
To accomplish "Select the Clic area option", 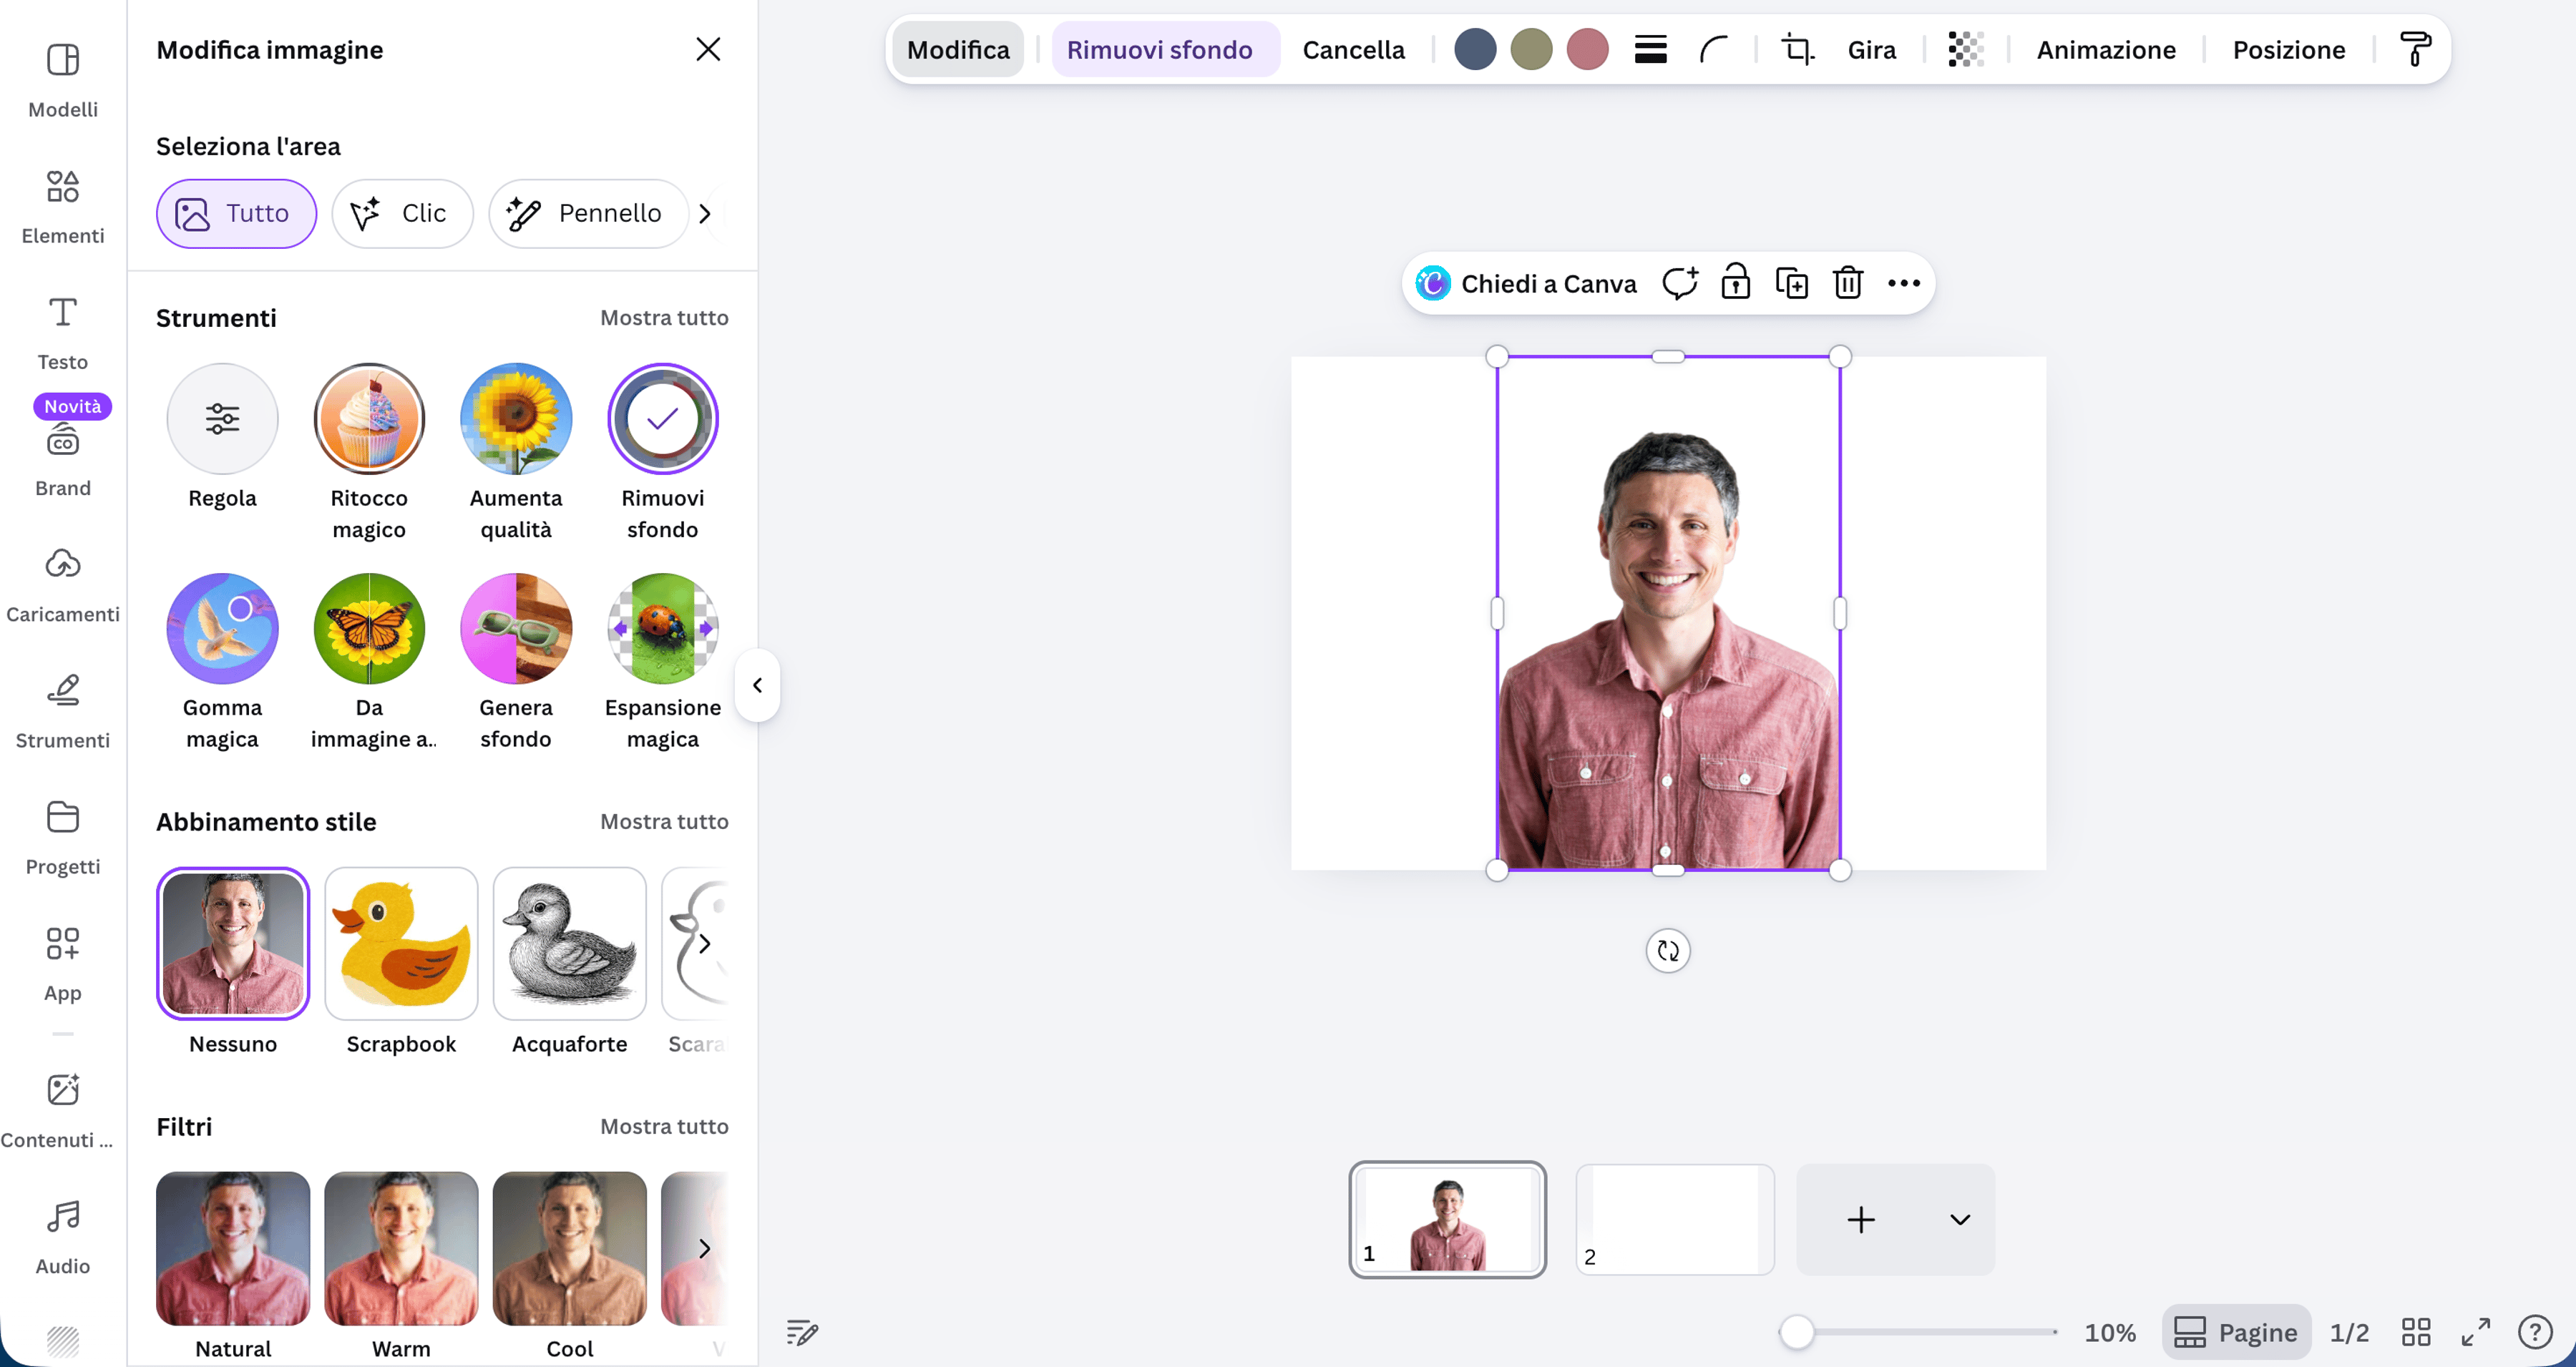I will click(402, 213).
